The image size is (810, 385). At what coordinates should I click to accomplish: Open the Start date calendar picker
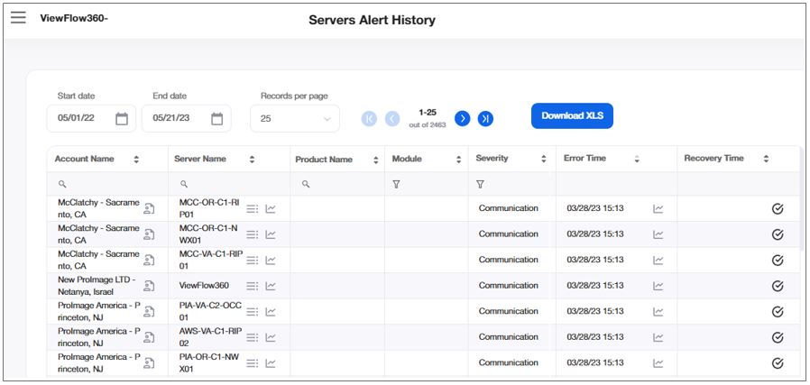[x=122, y=118]
